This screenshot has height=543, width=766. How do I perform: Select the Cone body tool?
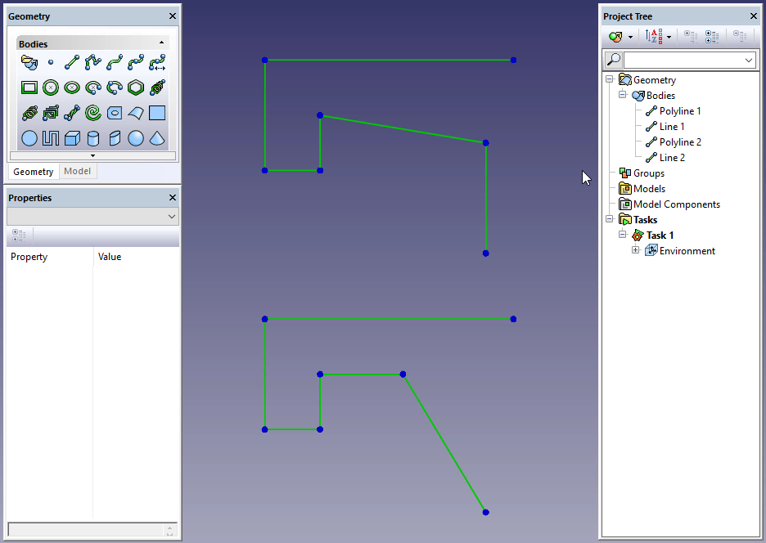click(x=157, y=138)
